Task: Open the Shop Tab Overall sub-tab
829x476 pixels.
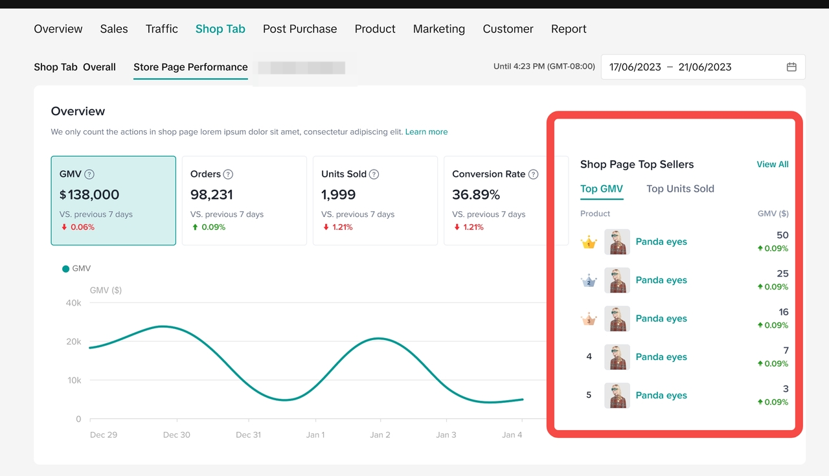Action: click(x=74, y=67)
